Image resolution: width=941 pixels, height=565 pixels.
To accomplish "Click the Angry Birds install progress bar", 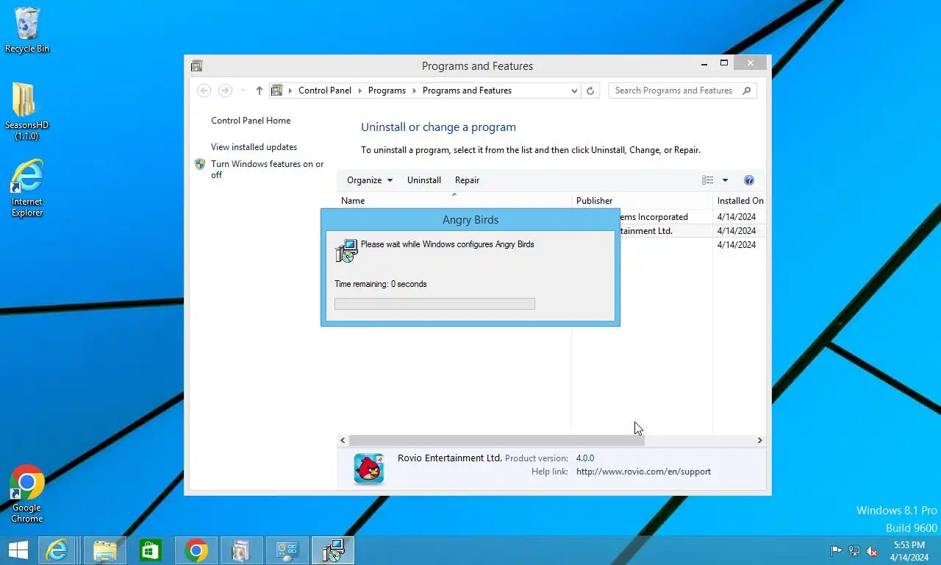I will [x=434, y=304].
